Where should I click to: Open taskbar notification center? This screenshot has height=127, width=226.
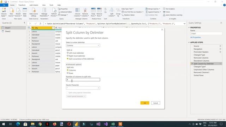click(x=221, y=124)
